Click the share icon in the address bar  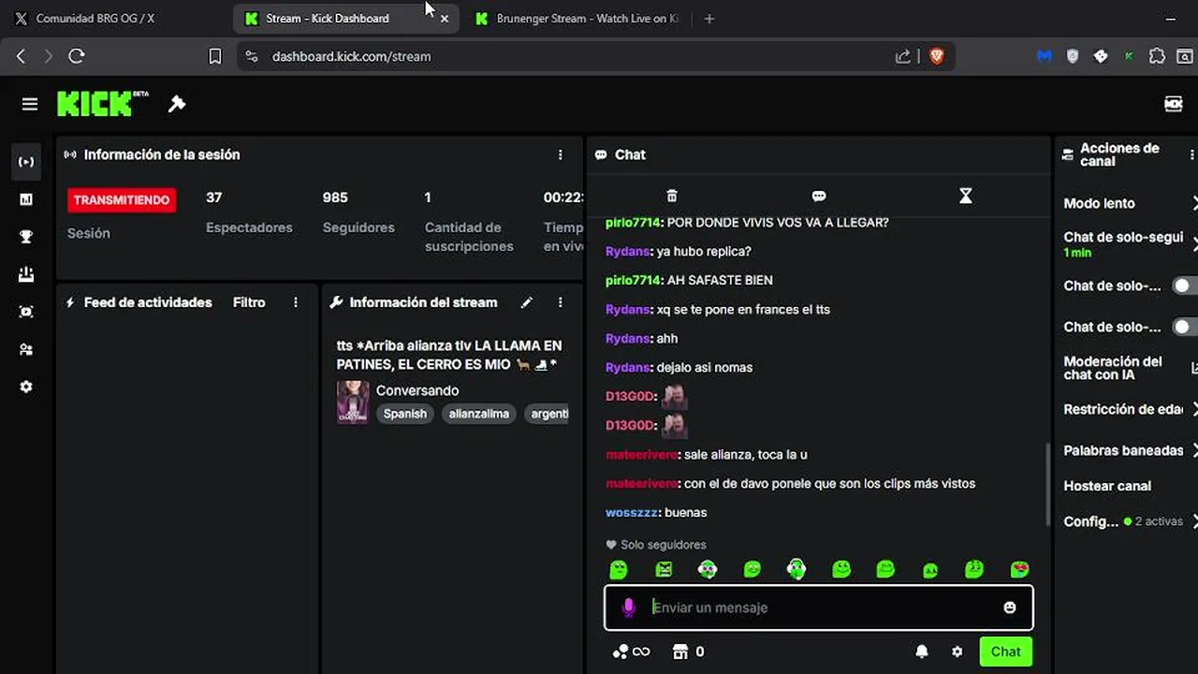pyautogui.click(x=902, y=56)
